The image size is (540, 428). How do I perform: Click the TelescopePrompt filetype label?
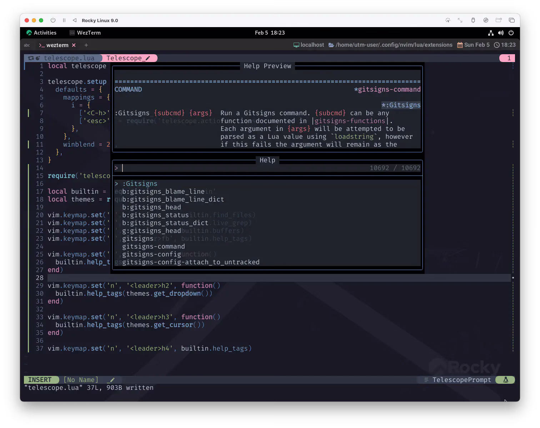coord(462,380)
